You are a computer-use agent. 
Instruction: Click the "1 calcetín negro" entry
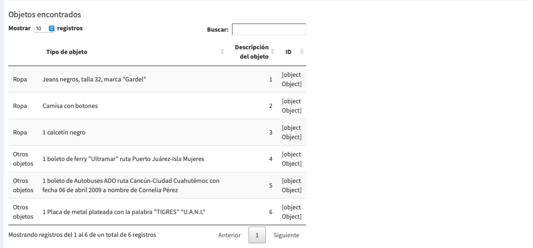[64, 133]
